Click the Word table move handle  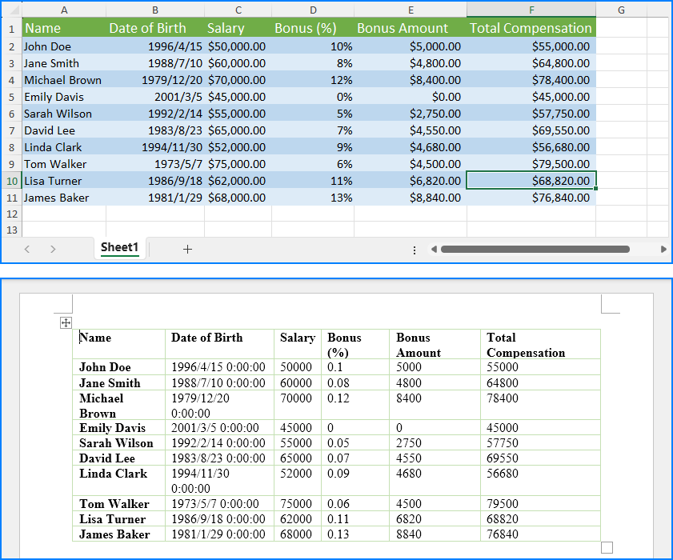coord(66,322)
